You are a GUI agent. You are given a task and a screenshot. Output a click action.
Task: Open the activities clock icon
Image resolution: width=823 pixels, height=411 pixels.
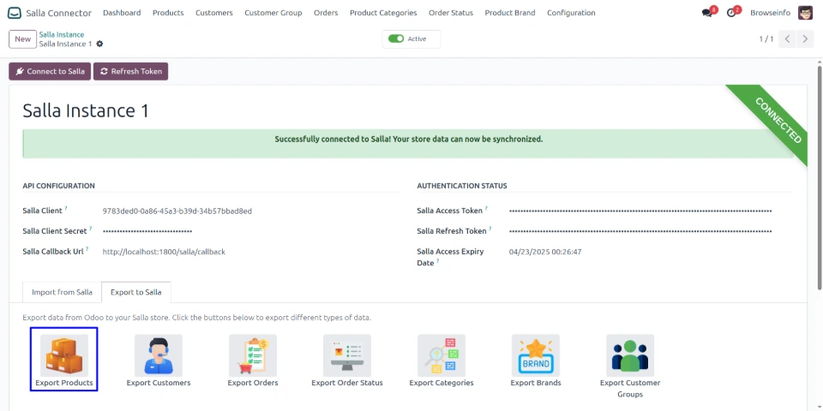(731, 13)
